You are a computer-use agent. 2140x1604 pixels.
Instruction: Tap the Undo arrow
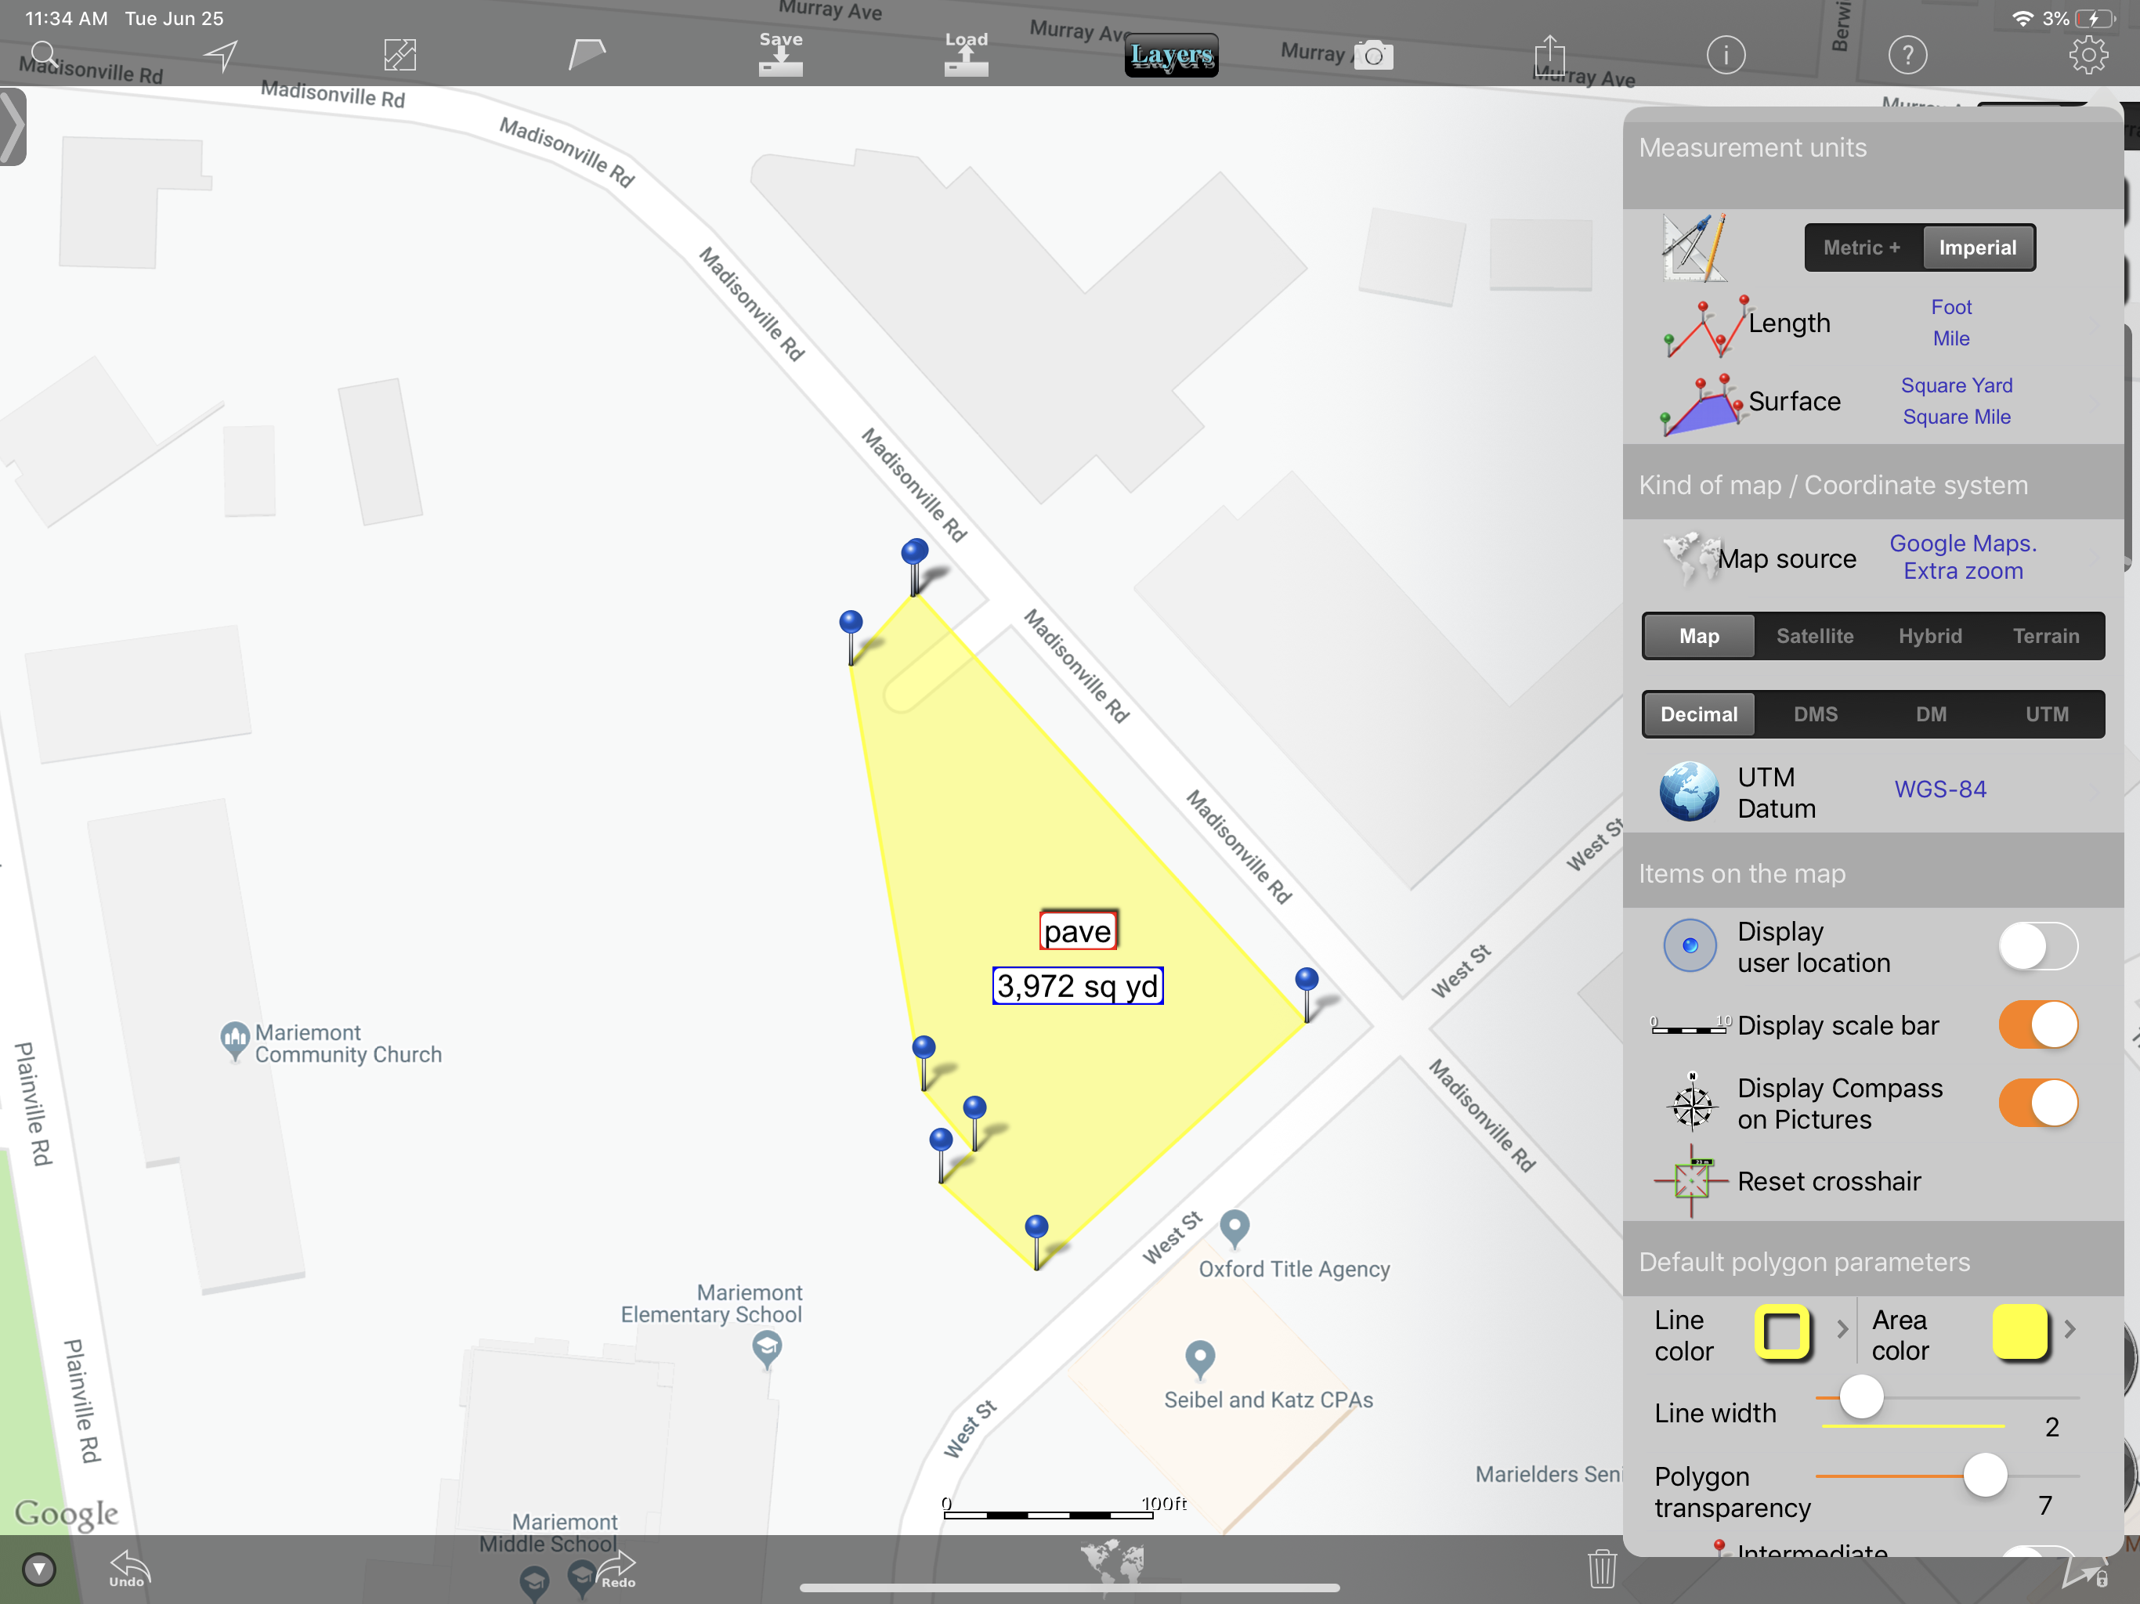click(128, 1568)
